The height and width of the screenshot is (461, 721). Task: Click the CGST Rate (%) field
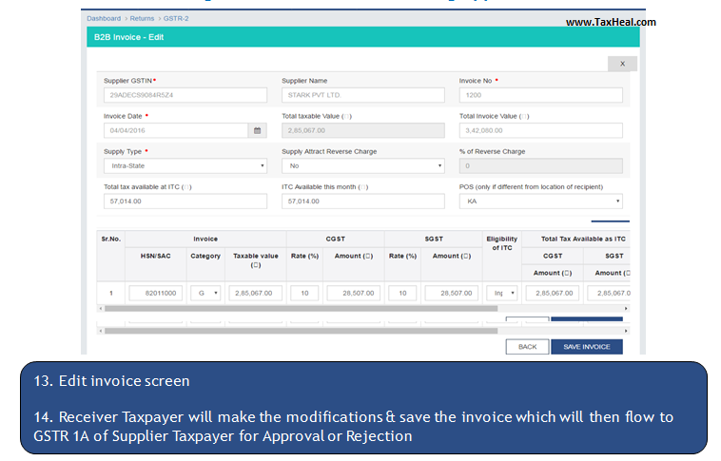point(303,293)
